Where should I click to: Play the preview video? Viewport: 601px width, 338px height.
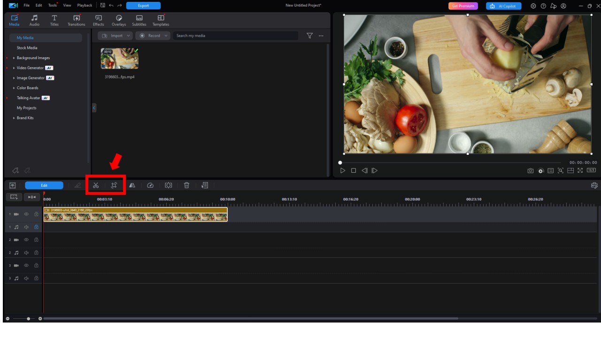click(343, 170)
